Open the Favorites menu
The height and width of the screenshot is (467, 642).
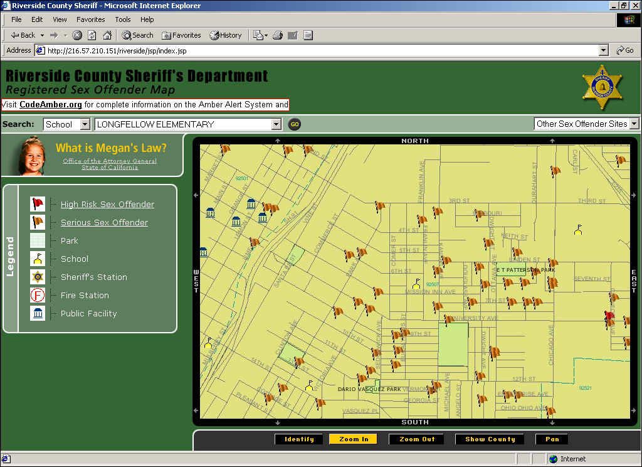(90, 19)
